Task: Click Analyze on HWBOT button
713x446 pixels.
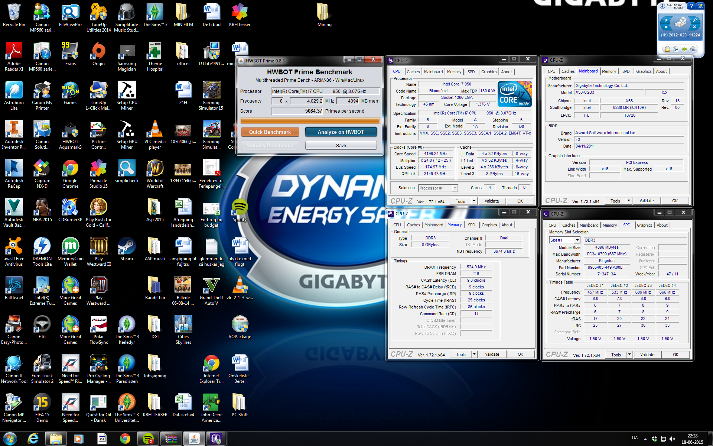Action: pyautogui.click(x=341, y=132)
